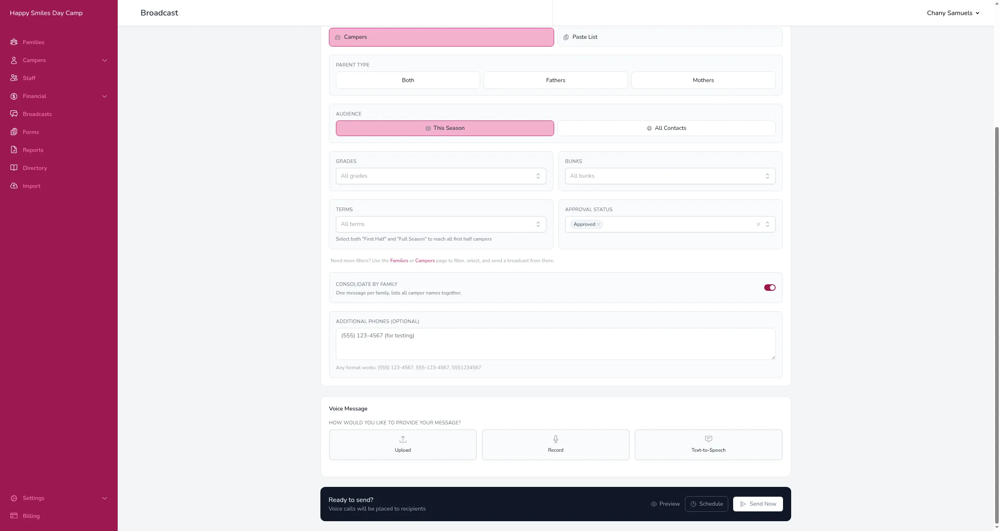Remove the Approved tag from Approval Status
Viewport: 1000px width, 531px height.
pyautogui.click(x=599, y=224)
